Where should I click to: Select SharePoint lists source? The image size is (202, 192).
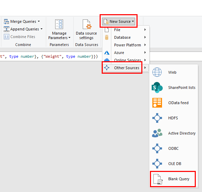[173, 88]
